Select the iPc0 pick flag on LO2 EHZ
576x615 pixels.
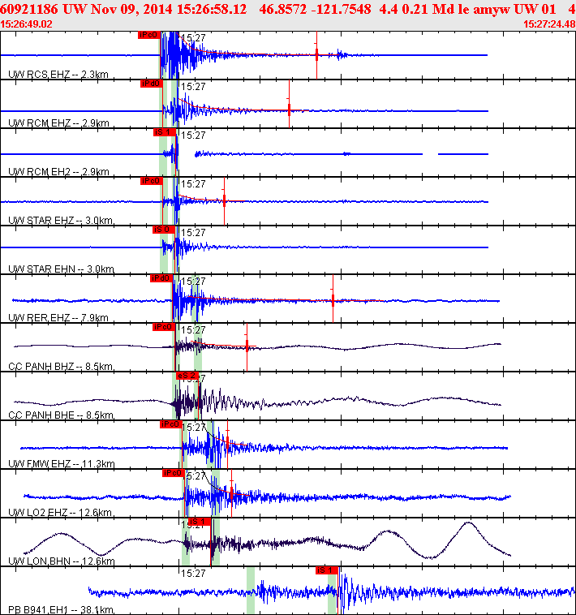(x=174, y=473)
